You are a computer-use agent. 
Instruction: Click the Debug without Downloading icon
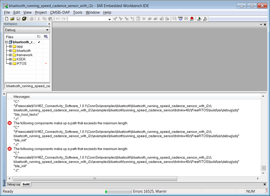coord(205,19)
